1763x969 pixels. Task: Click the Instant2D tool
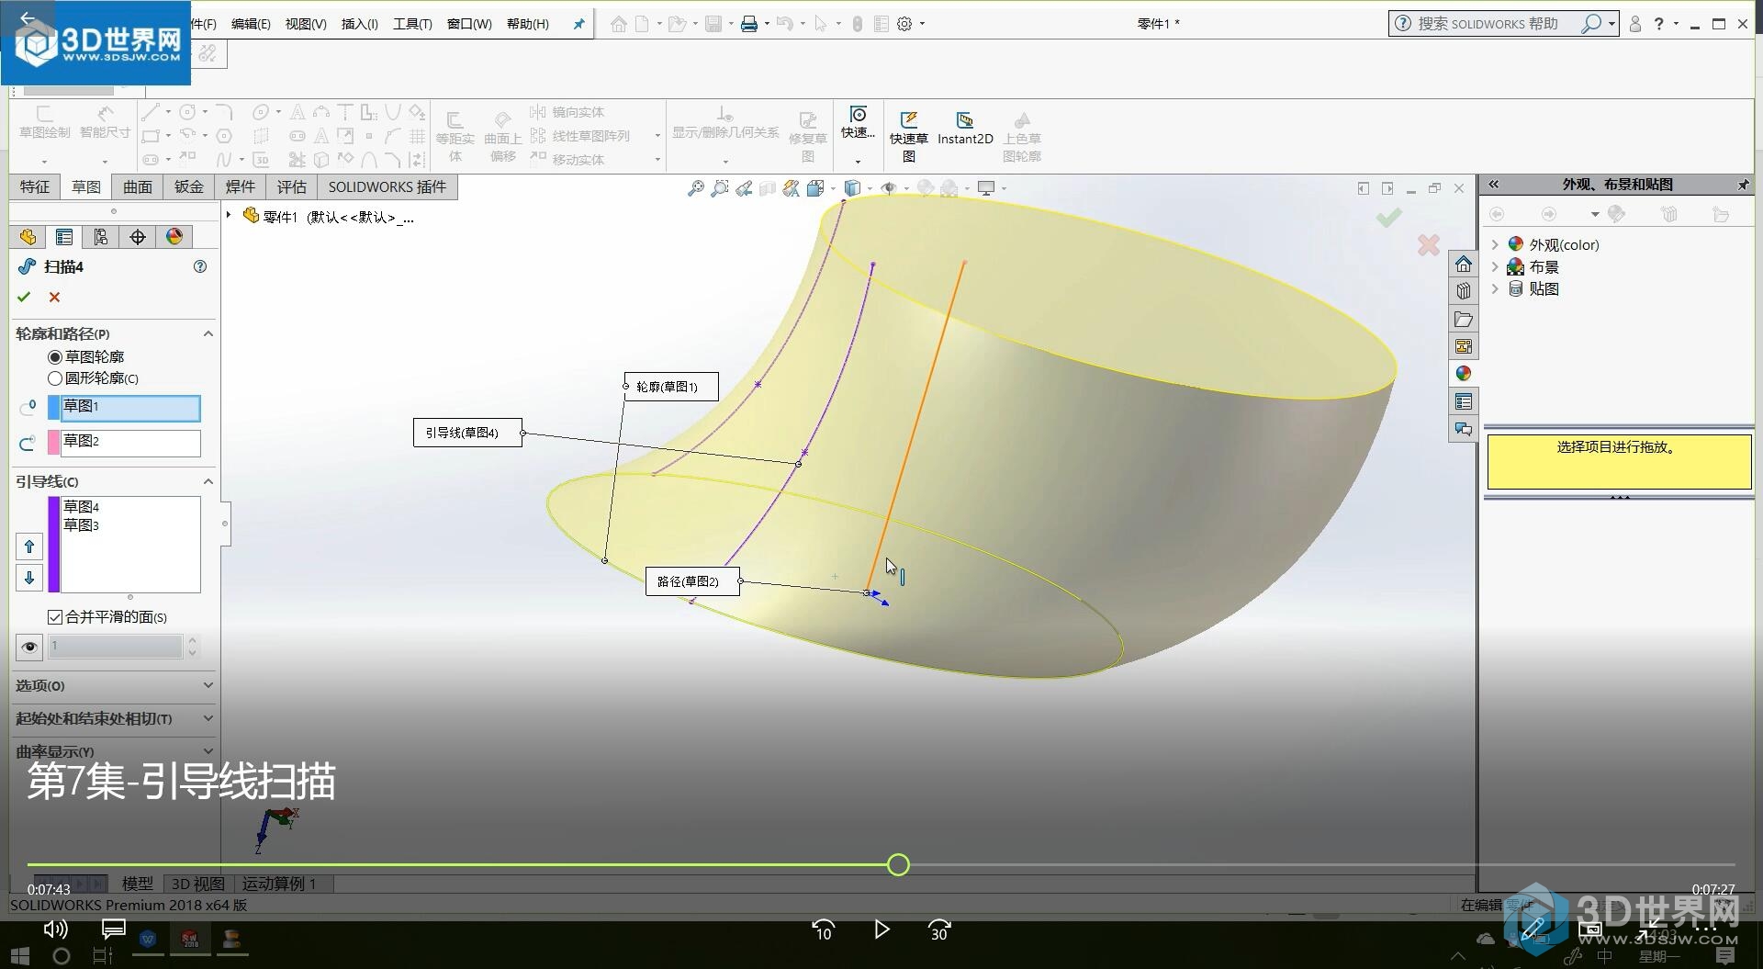pyautogui.click(x=965, y=129)
